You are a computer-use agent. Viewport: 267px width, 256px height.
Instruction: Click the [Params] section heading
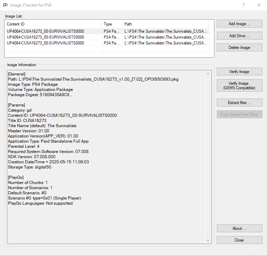click(x=16, y=105)
